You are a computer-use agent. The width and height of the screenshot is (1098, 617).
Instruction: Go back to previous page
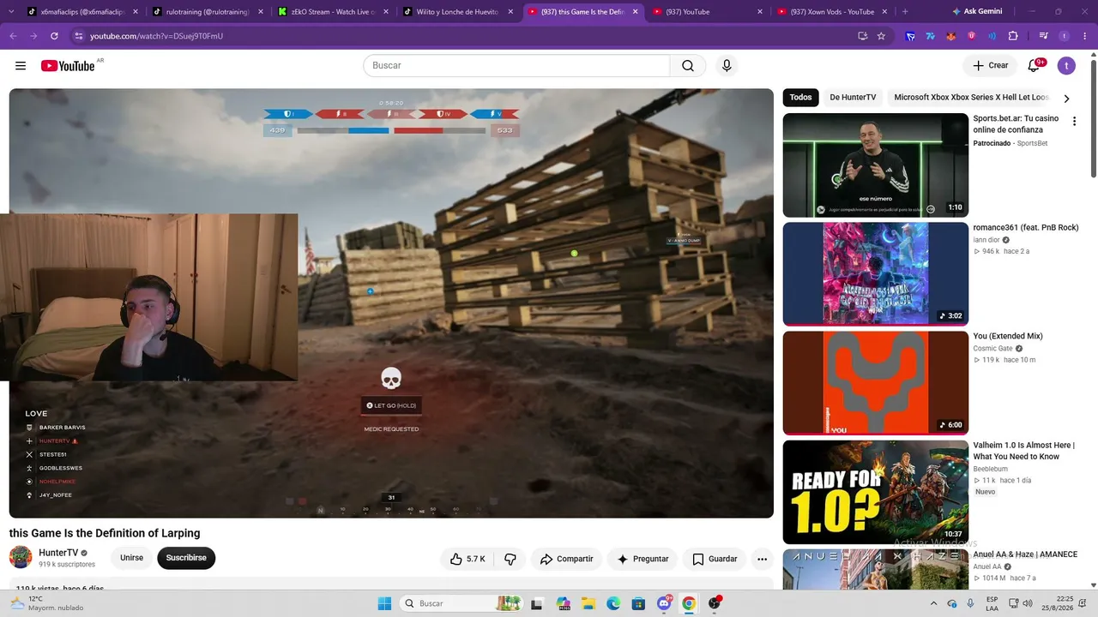tap(13, 36)
